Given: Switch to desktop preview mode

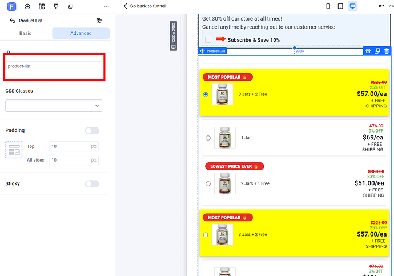Looking at the screenshot, I should pyautogui.click(x=353, y=6).
